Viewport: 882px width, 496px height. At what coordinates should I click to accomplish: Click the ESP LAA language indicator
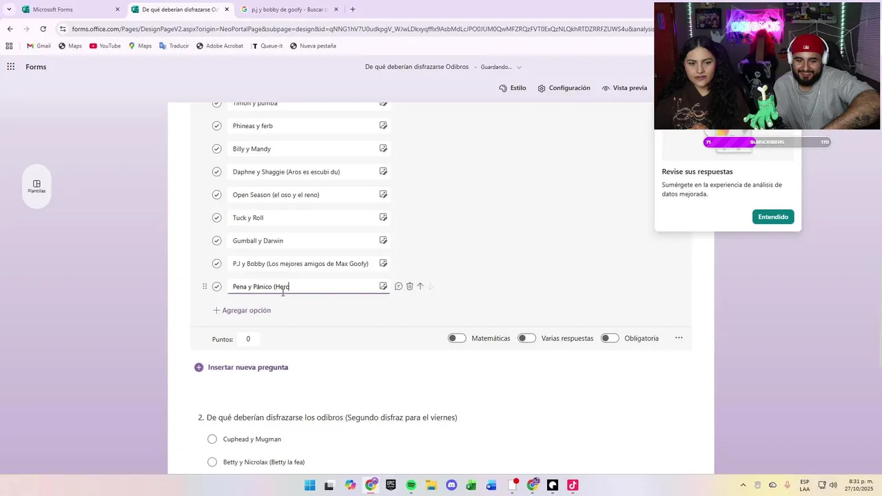805,485
